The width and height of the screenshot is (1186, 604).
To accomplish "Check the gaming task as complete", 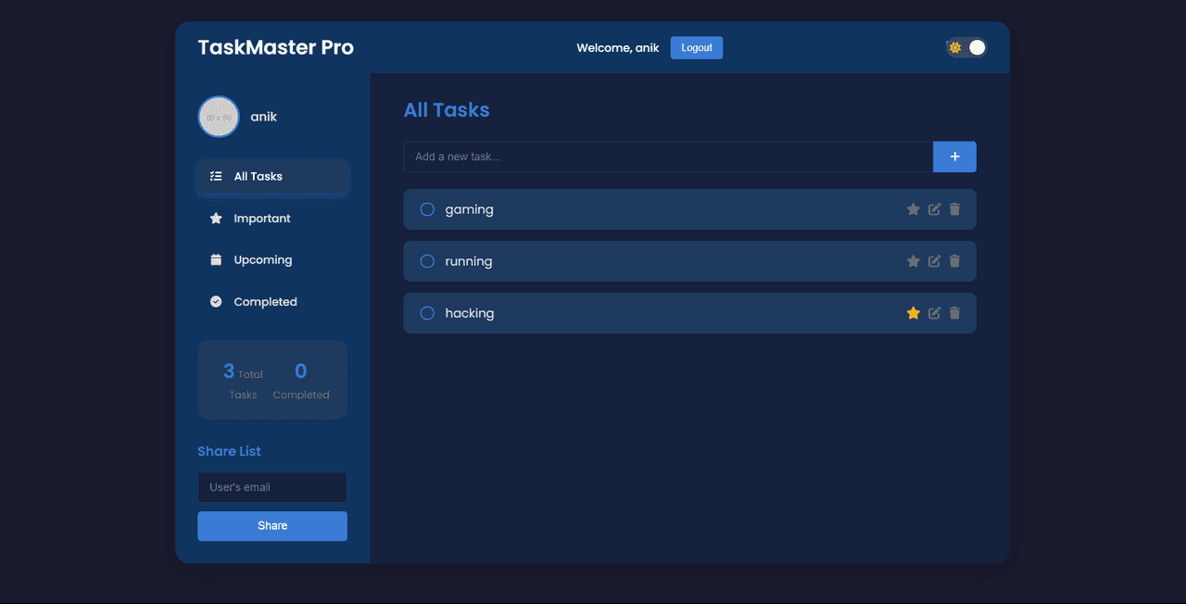I will pyautogui.click(x=427, y=209).
